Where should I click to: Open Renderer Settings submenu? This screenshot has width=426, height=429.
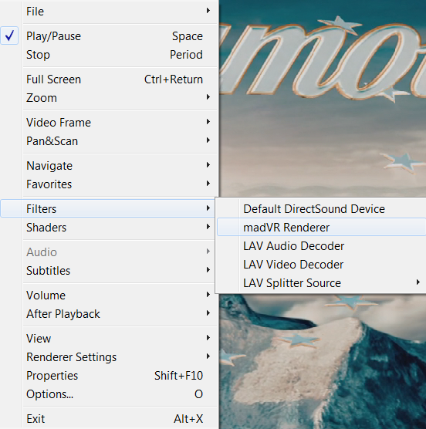(110, 357)
